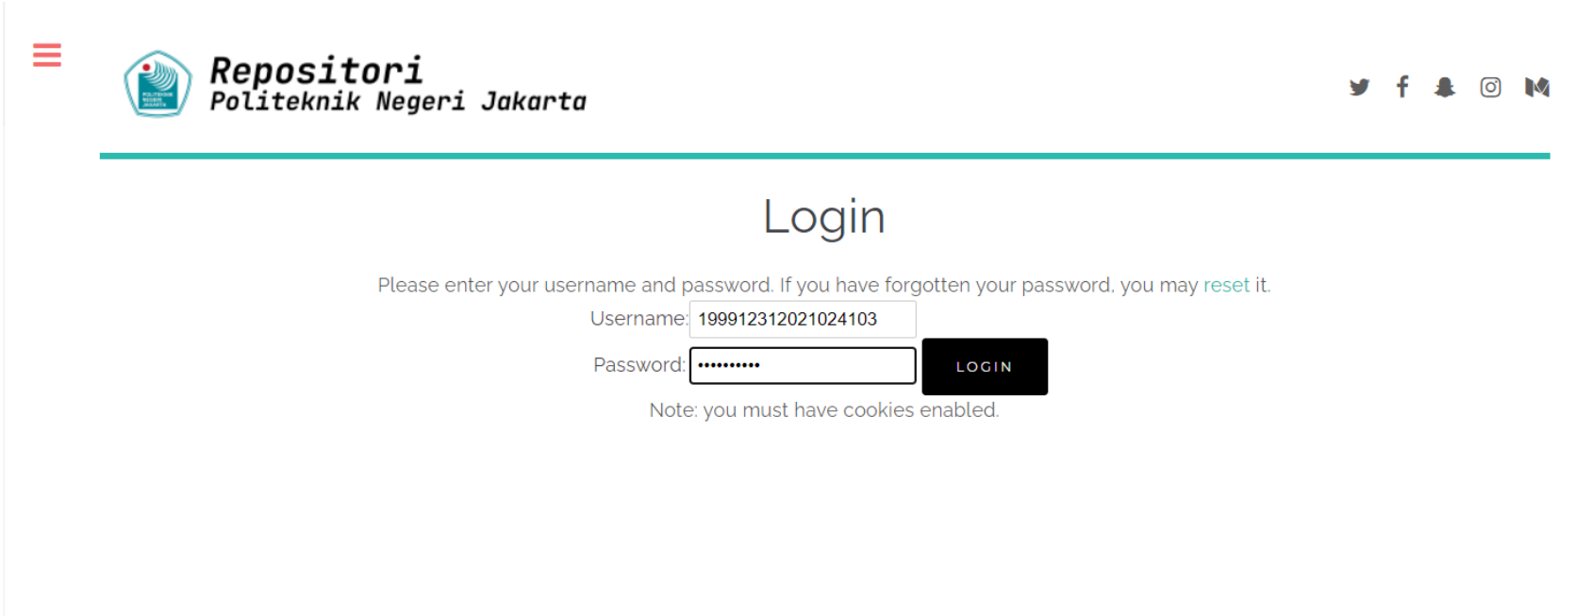
Task: Click the Snapchat ghost icon
Action: [x=1445, y=87]
